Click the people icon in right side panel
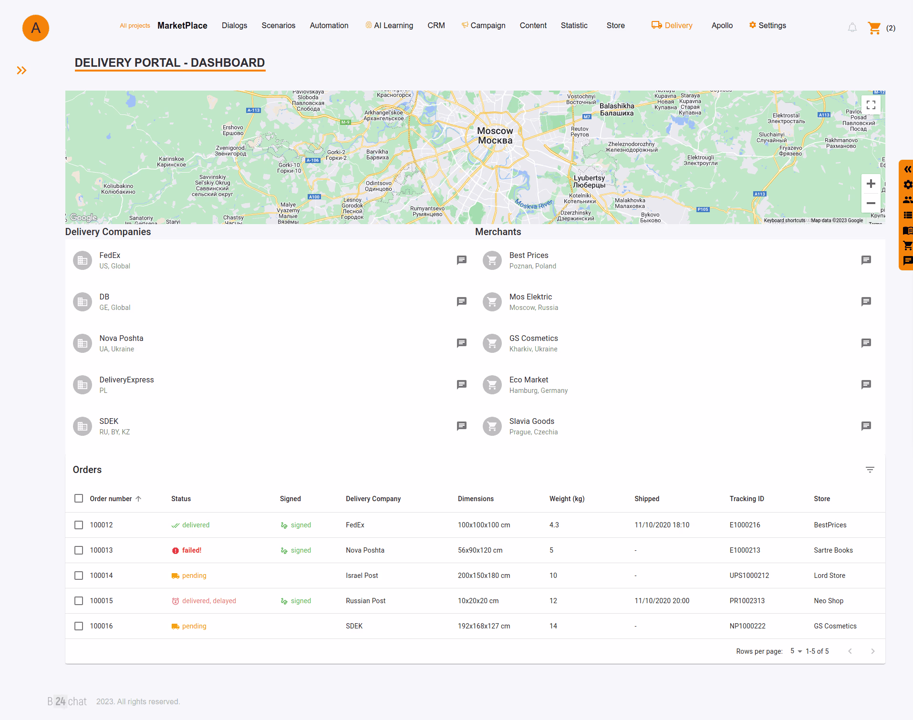This screenshot has width=913, height=720. [908, 200]
